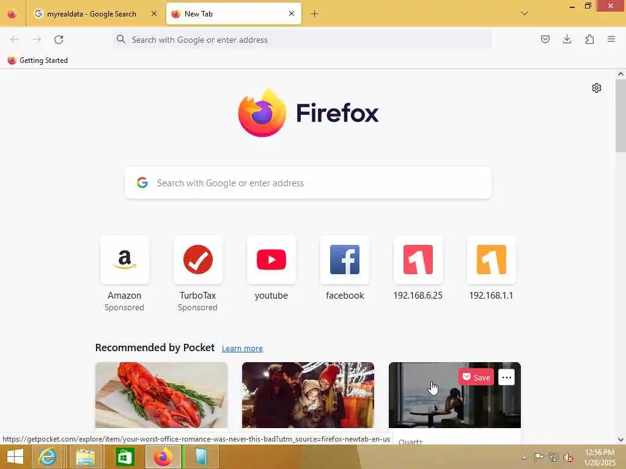626x469 pixels.
Task: Open the network status tray icon
Action: click(x=553, y=457)
